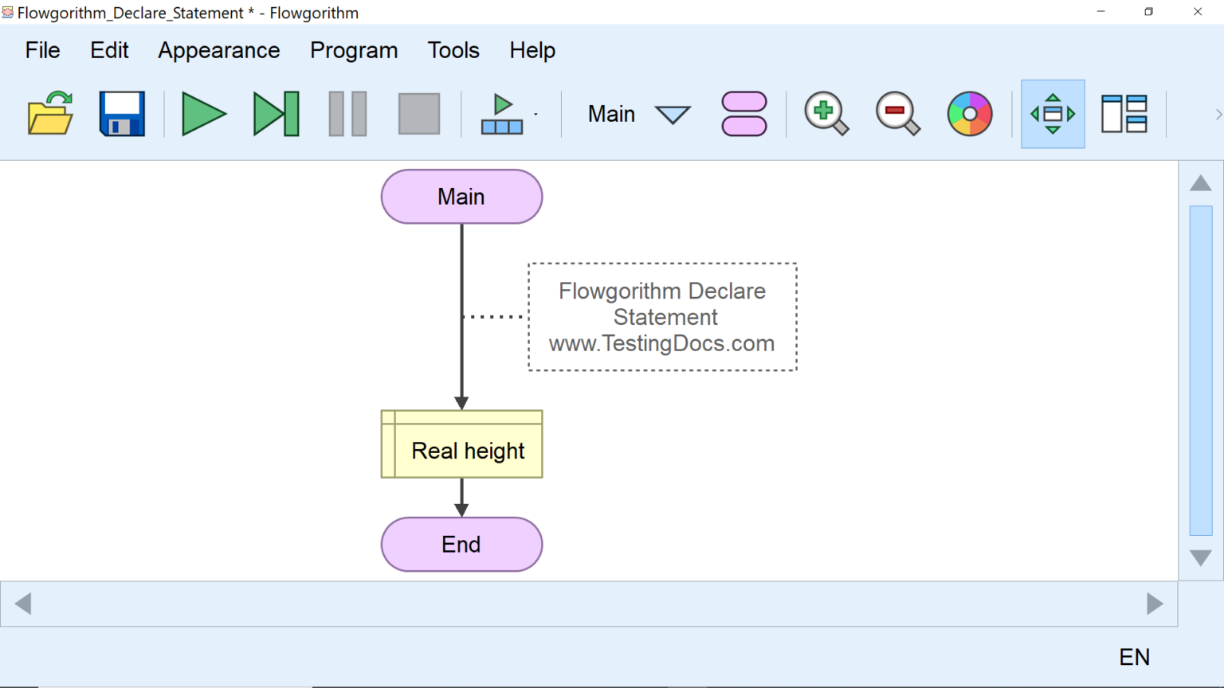The width and height of the screenshot is (1224, 688).
Task: Zoom out of the flowchart
Action: (897, 114)
